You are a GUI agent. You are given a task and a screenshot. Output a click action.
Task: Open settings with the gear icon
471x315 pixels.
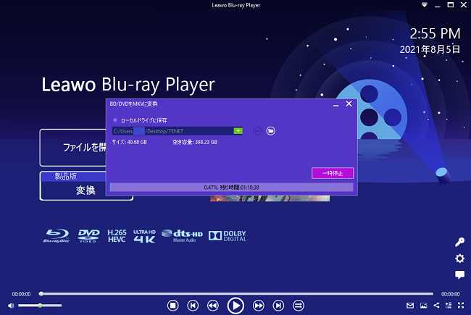pos(459,259)
